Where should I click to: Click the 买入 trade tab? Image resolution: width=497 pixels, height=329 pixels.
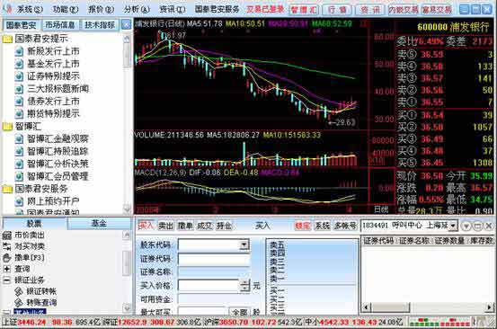146,226
